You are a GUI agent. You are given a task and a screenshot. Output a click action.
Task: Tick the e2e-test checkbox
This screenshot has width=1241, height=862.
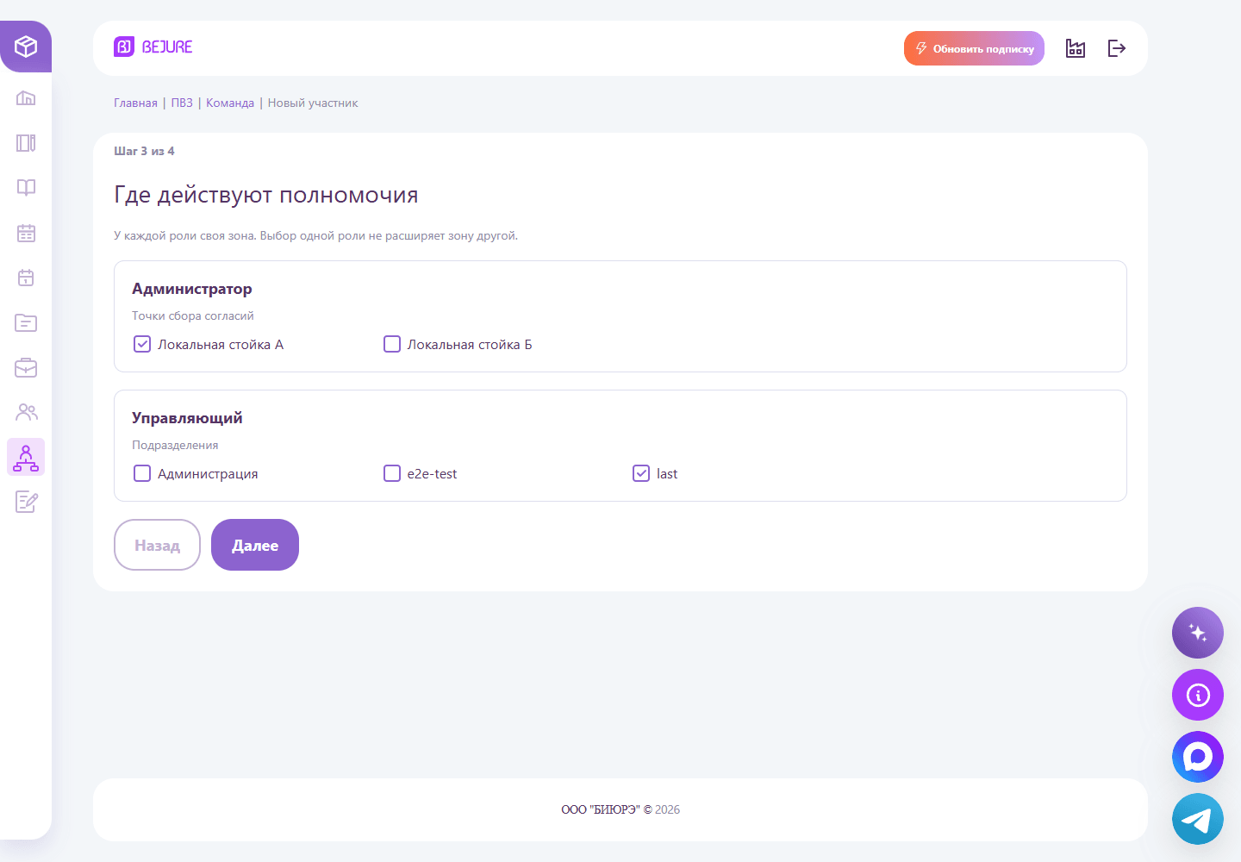click(392, 473)
